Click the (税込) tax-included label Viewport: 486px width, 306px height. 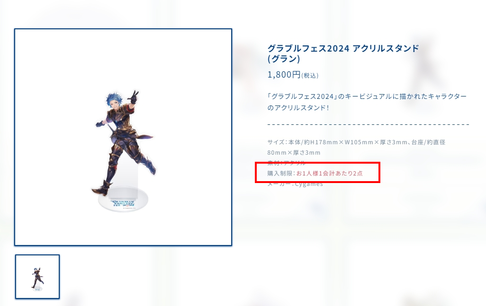coord(310,76)
